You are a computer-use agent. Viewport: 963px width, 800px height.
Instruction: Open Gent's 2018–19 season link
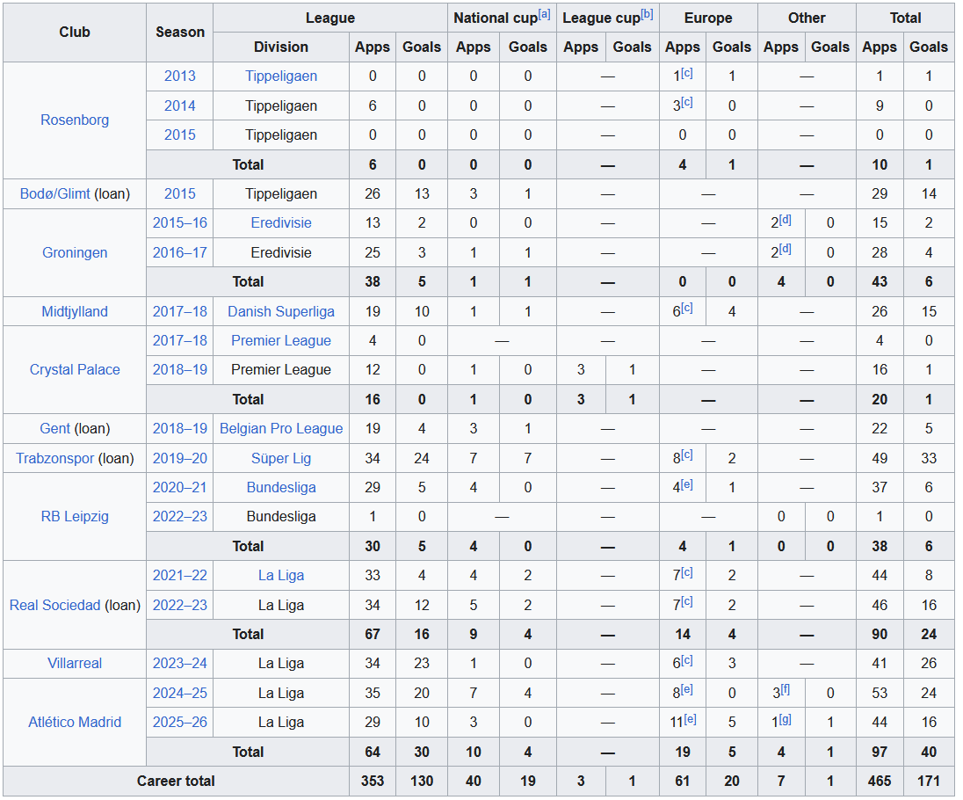point(179,429)
